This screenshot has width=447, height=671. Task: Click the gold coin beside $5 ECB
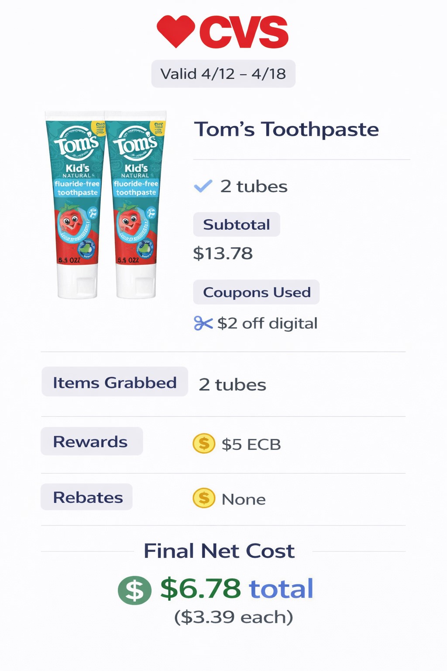[x=204, y=443]
